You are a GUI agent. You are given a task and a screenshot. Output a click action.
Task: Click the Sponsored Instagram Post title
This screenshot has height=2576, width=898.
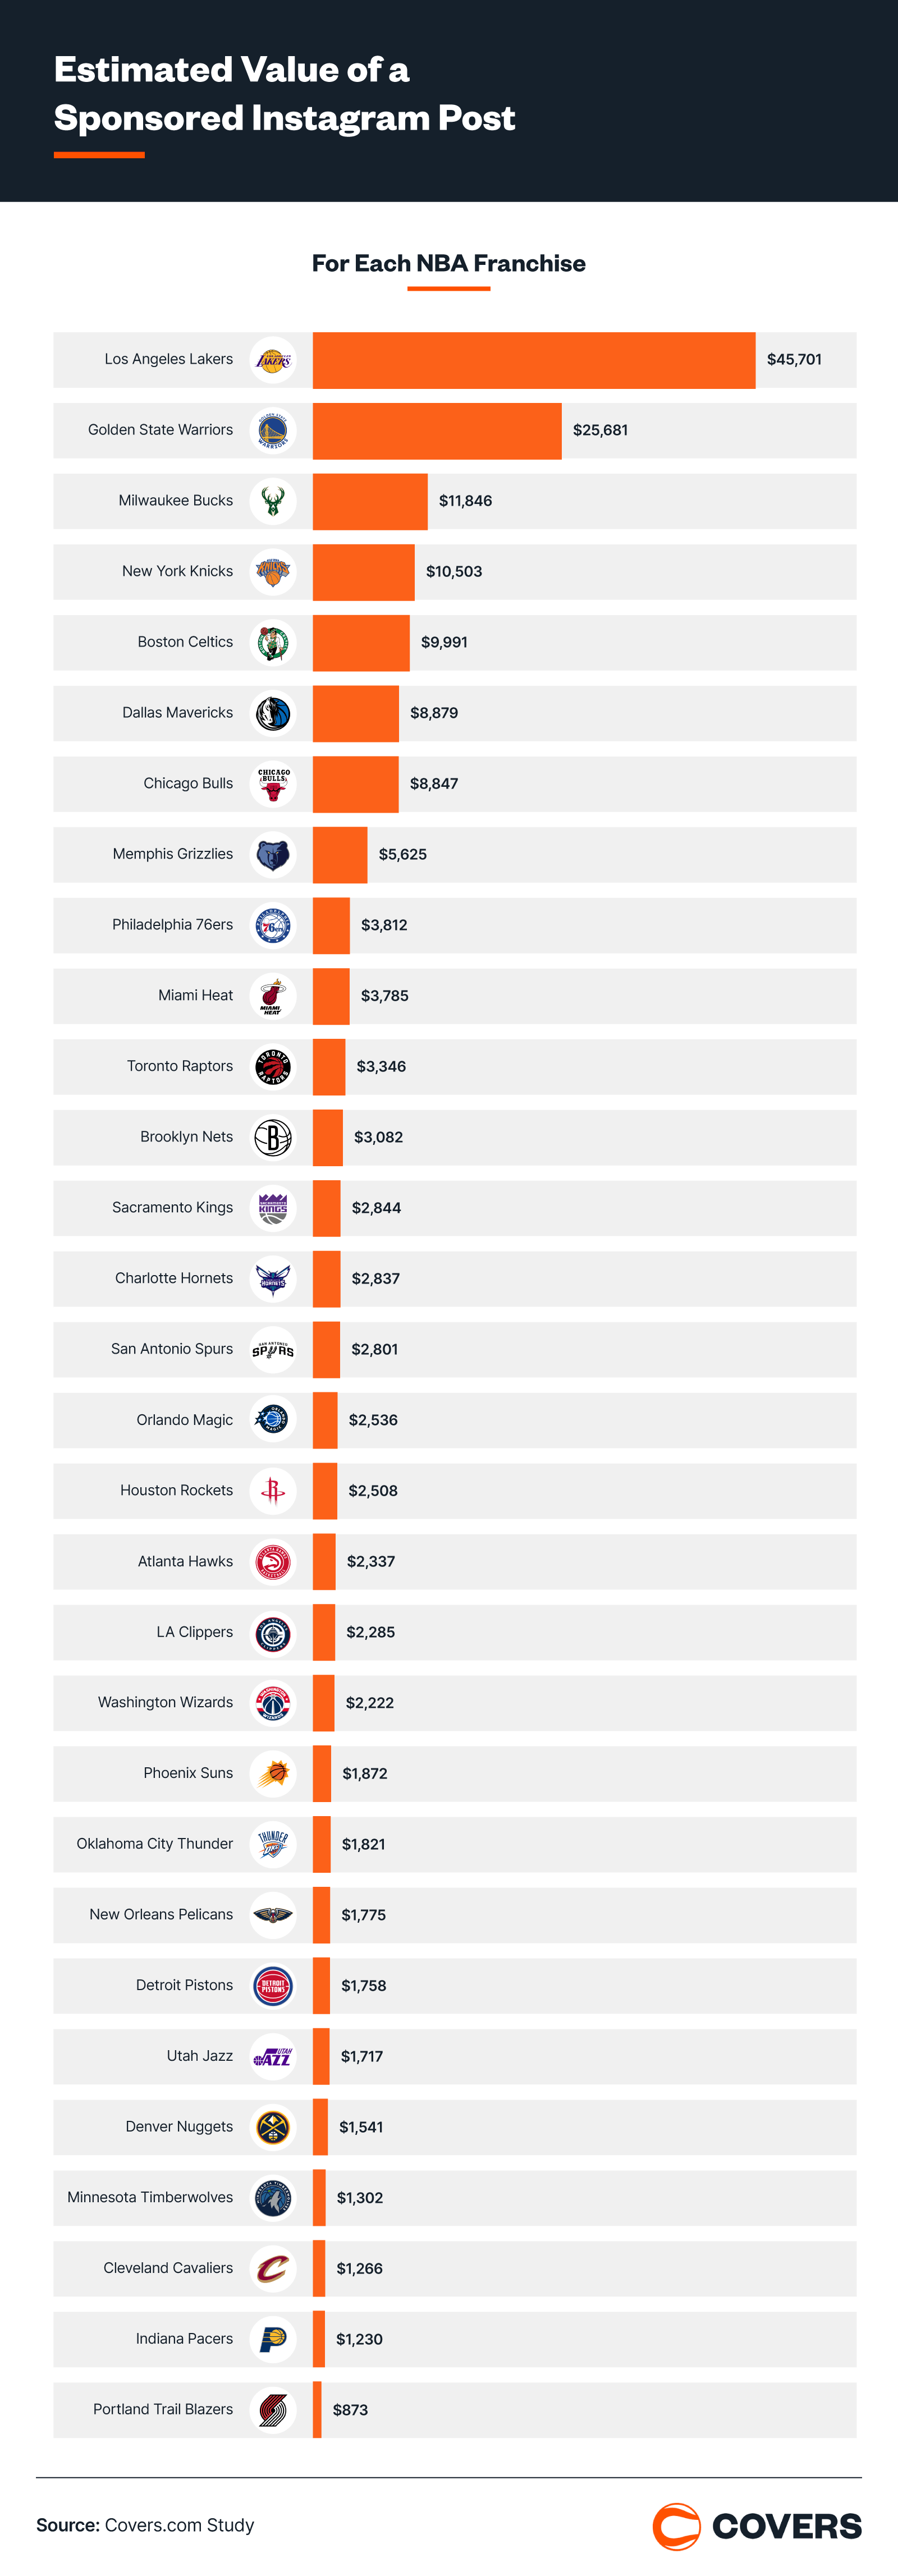tap(284, 94)
